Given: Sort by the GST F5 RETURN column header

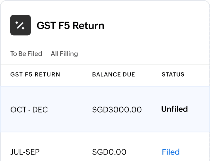Looking at the screenshot, I should [35, 75].
